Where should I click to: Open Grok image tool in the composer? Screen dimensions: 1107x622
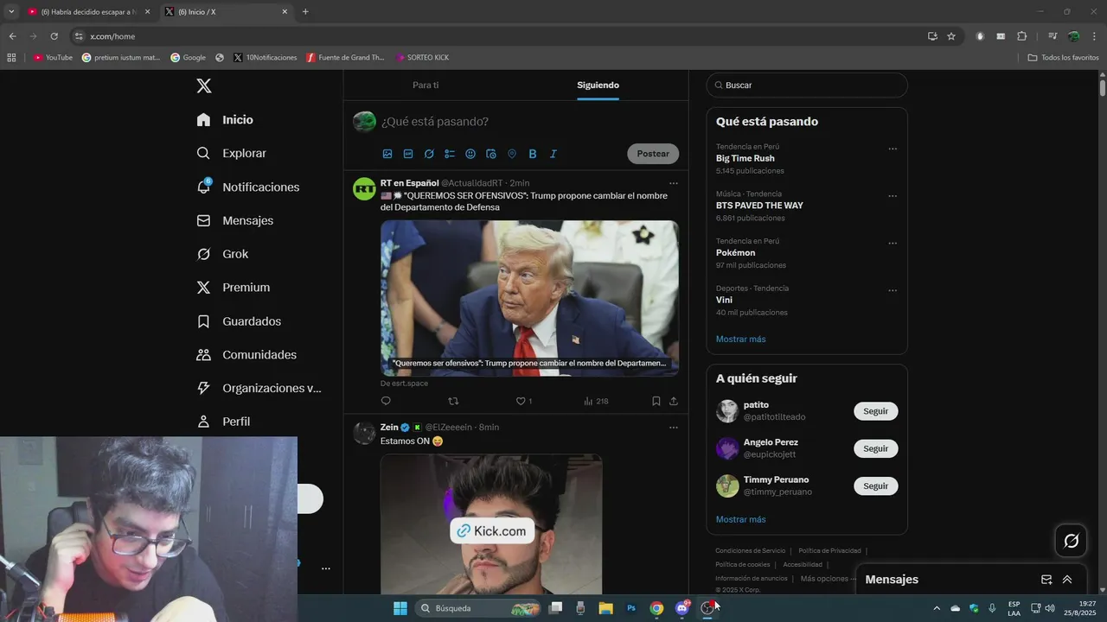[429, 154]
